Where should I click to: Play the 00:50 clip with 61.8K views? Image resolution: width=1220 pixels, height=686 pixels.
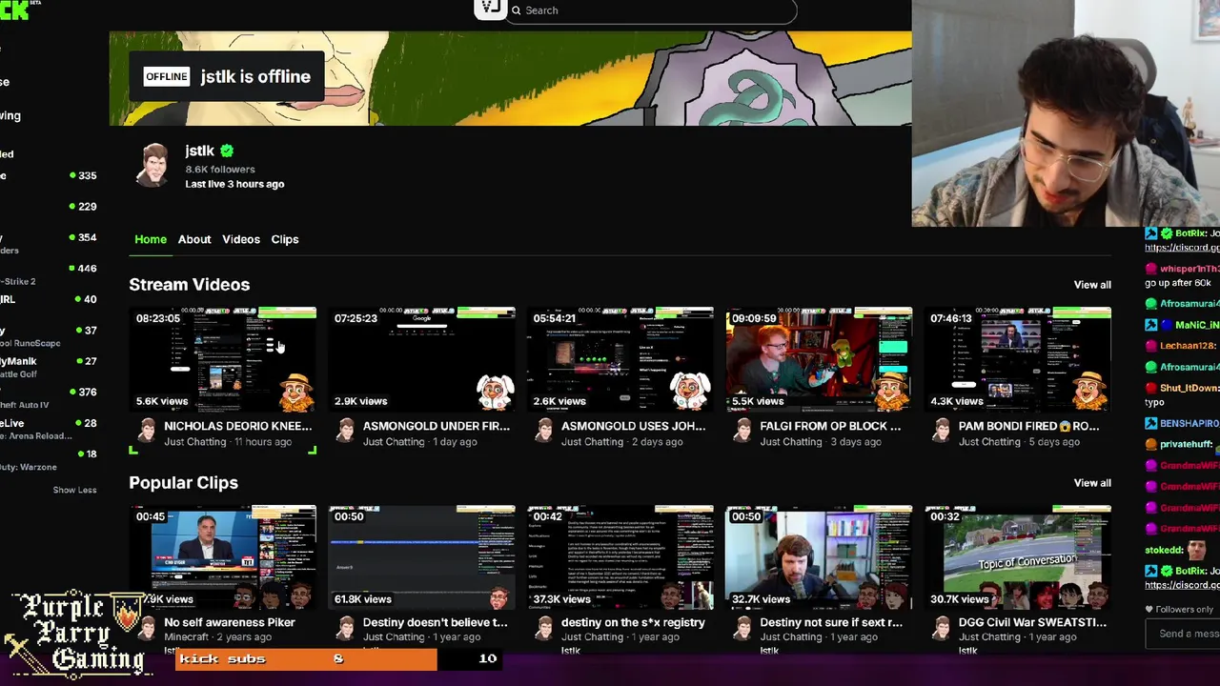[422, 557]
